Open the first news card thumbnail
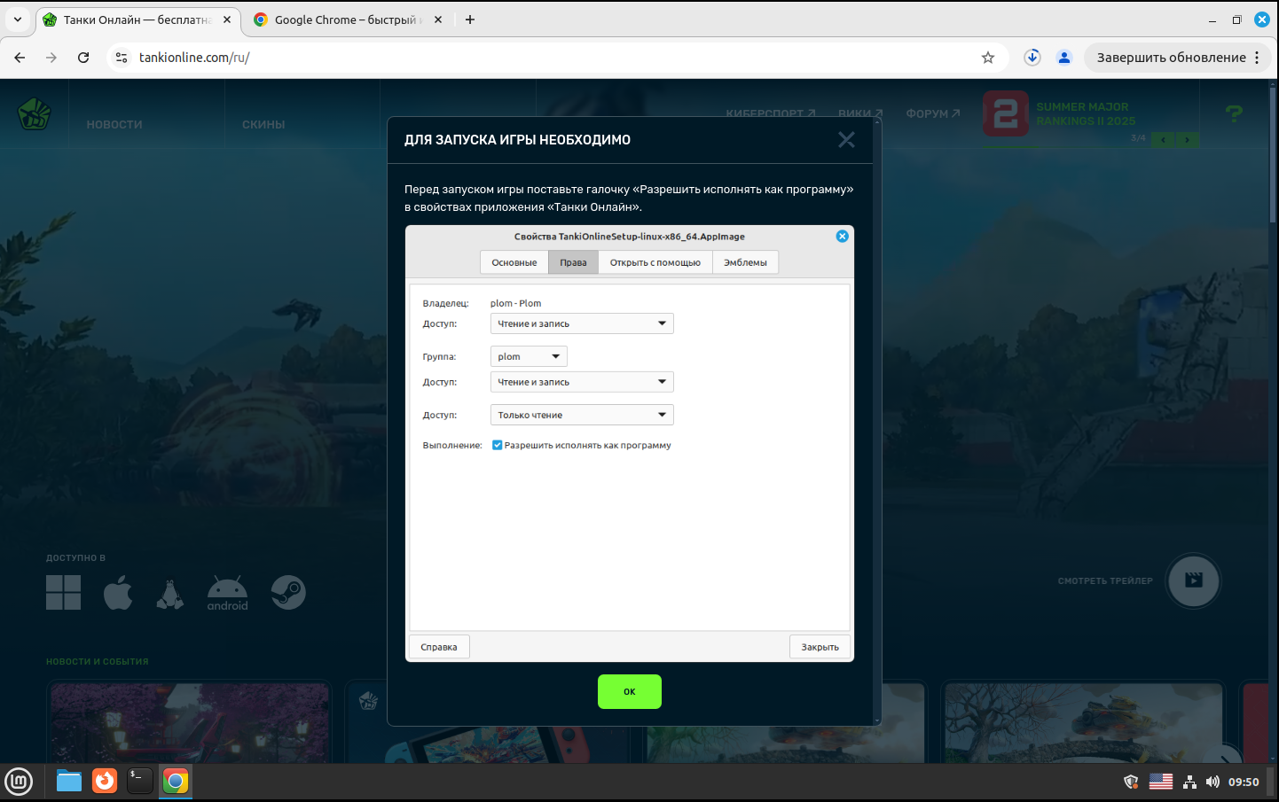The width and height of the screenshot is (1279, 802). (190, 722)
